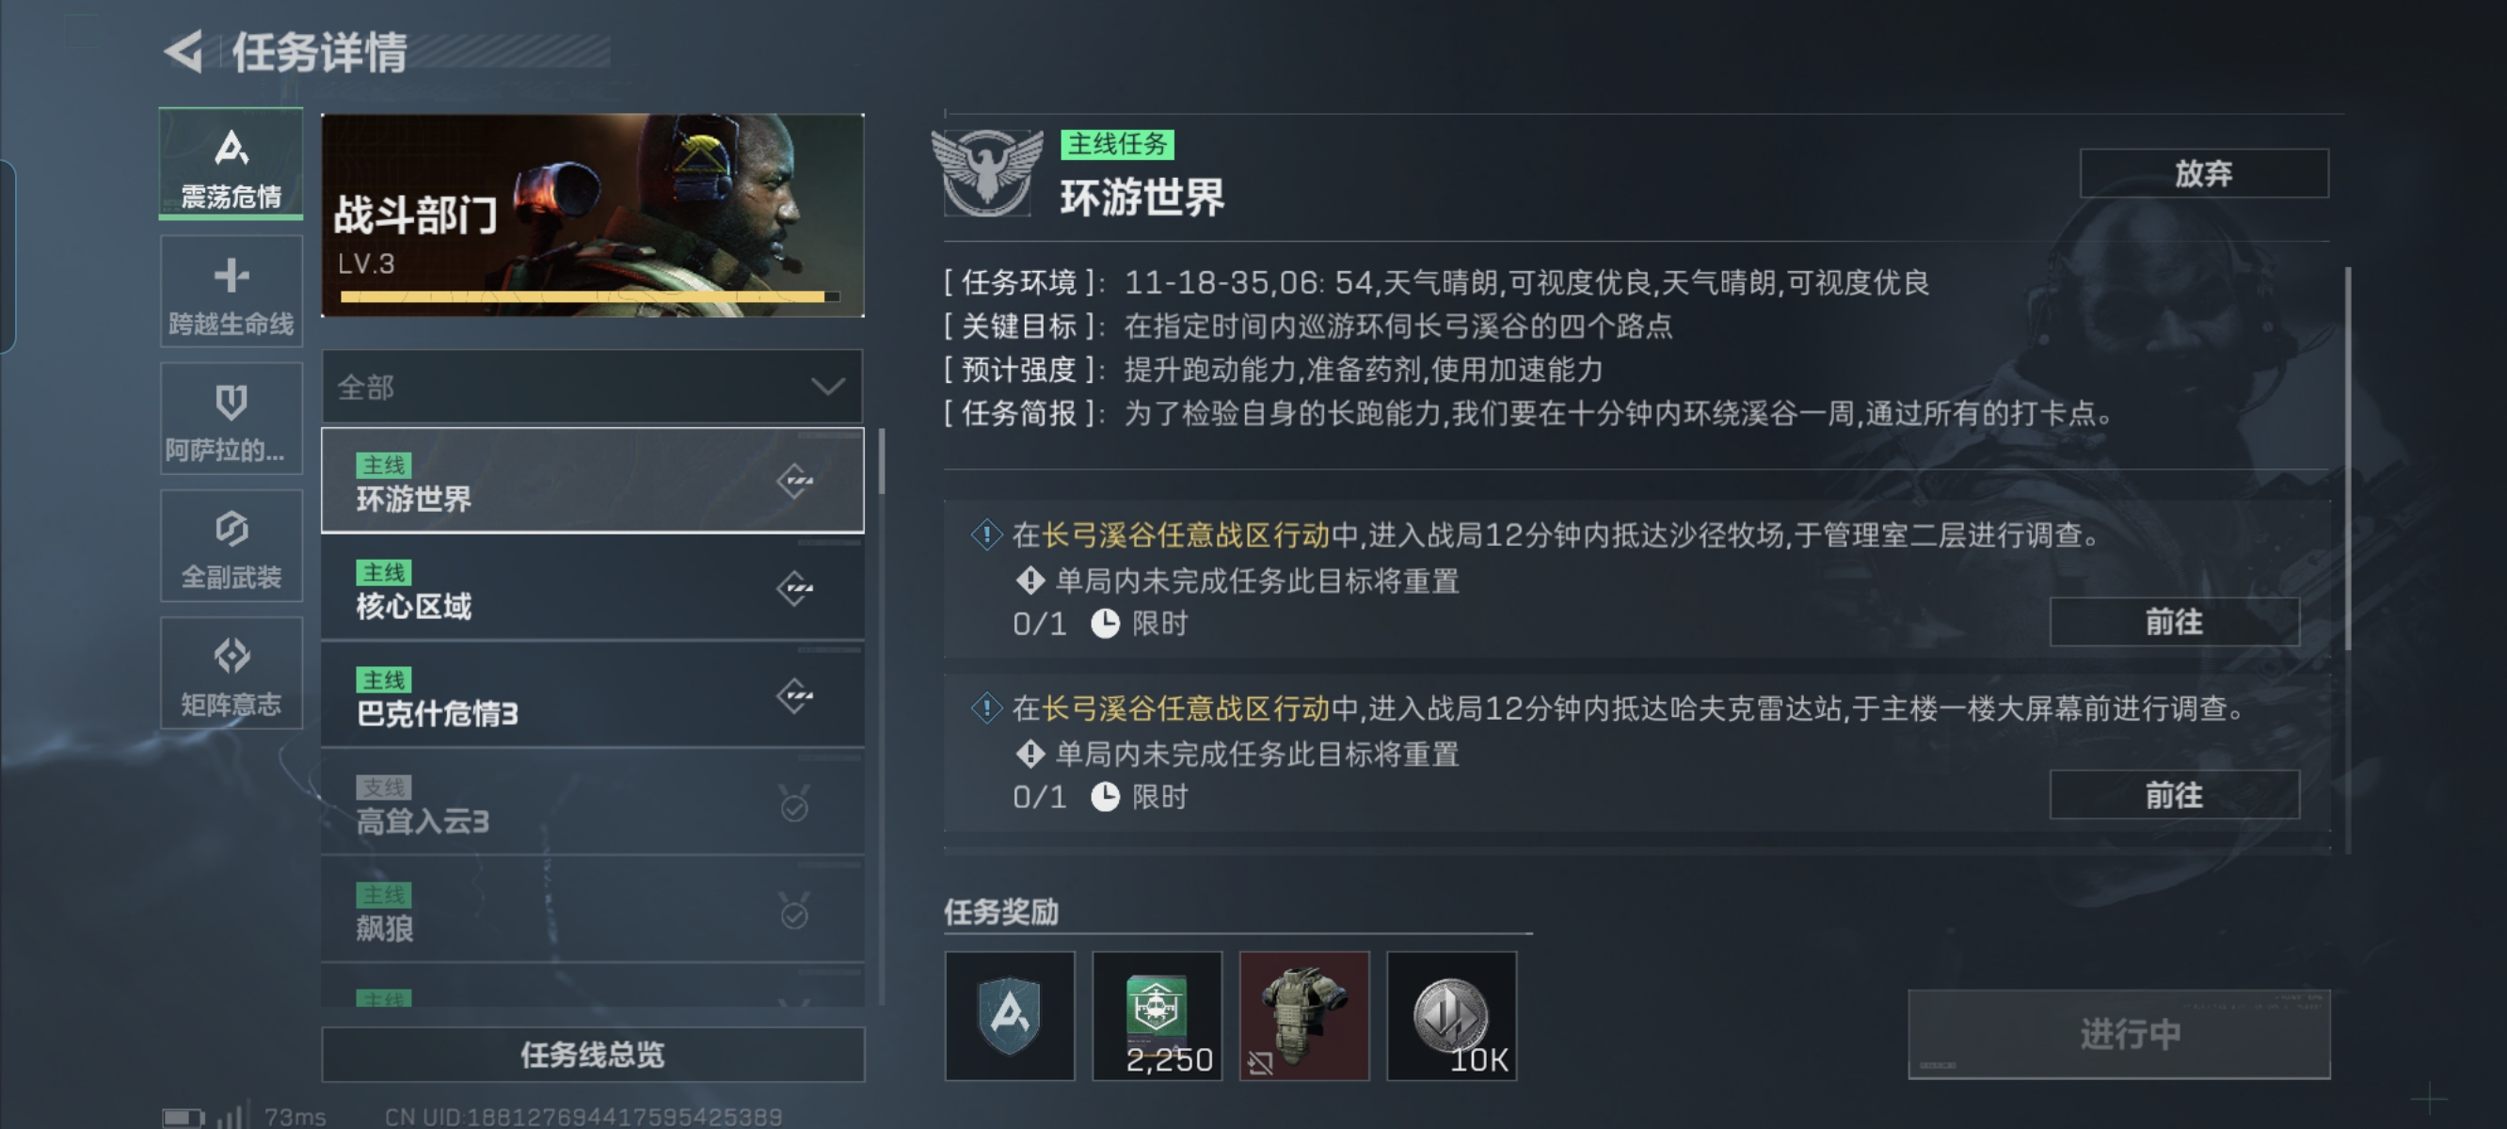Click 前往 for the 哈夫克雷达站 objective
The width and height of the screenshot is (2507, 1129).
click(x=2175, y=795)
